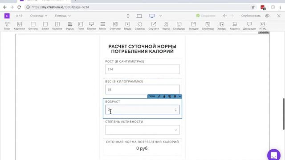
Task: Select the Поля tool
Action: (81, 26)
